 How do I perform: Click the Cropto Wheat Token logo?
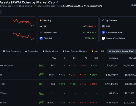[103, 38]
